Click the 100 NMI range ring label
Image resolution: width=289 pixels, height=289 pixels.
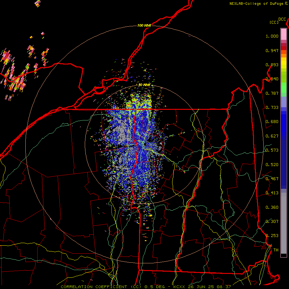click(144, 25)
